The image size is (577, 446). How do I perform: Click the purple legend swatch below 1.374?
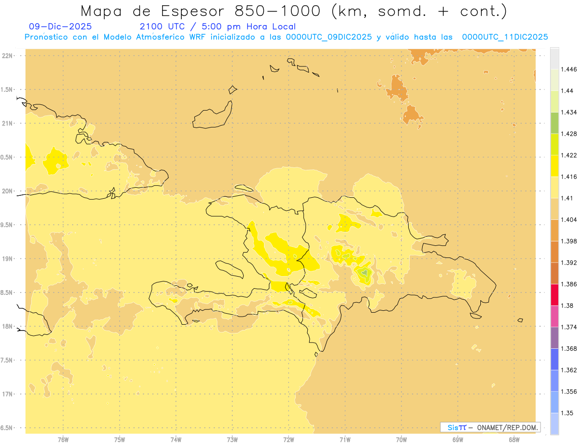point(554,338)
